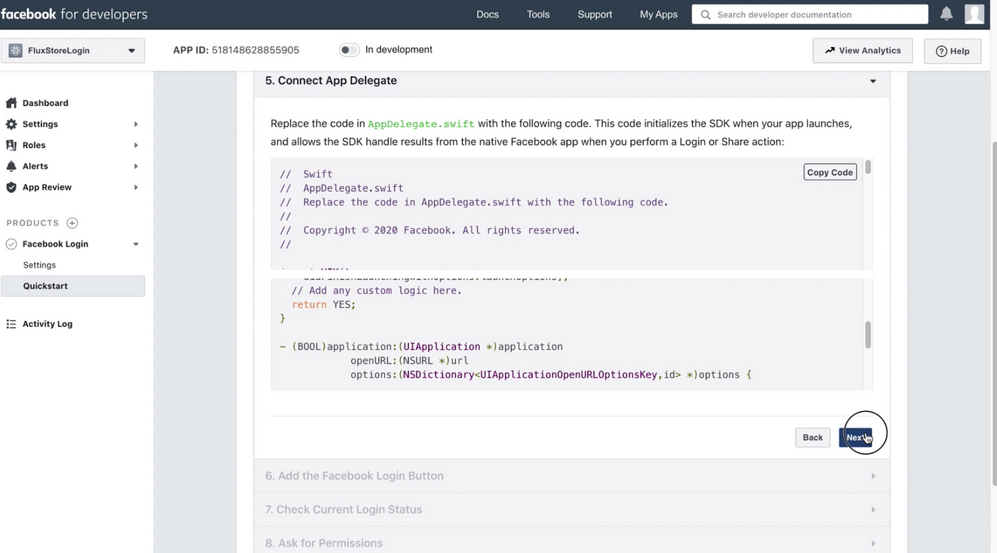Click the 'return YES;' code line
997x553 pixels.
(323, 304)
